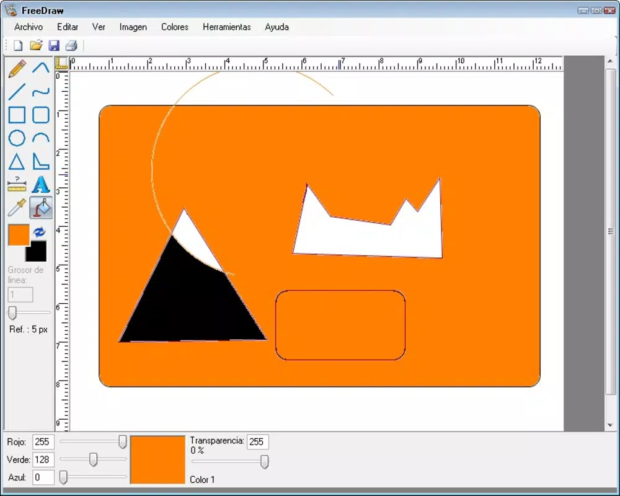Click the line thickness slider handle
The width and height of the screenshot is (620, 496).
[12, 312]
